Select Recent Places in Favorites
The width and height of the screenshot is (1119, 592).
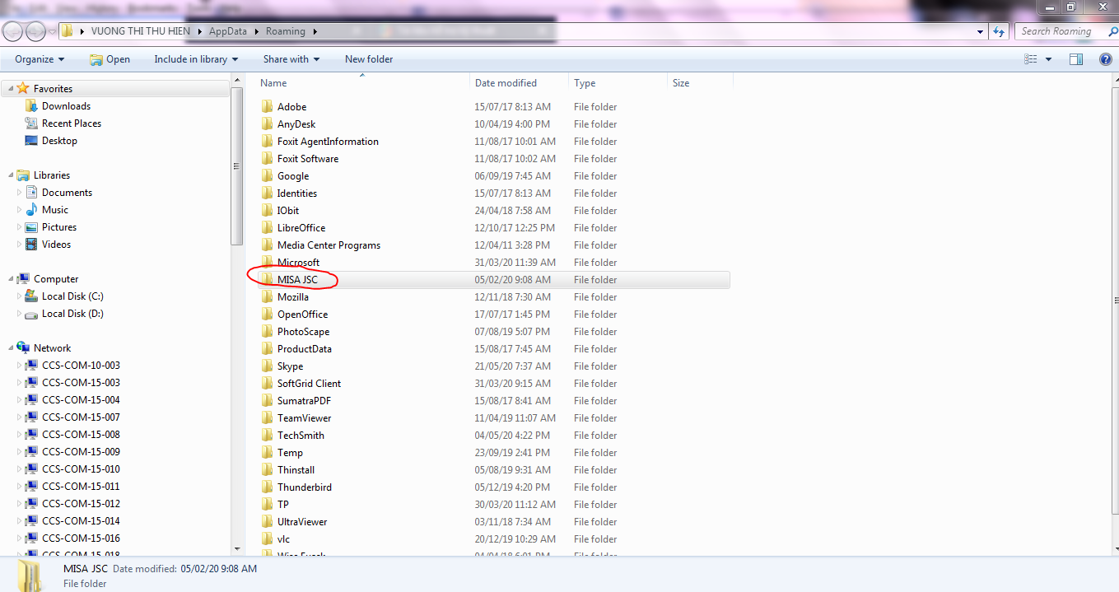[x=72, y=124]
